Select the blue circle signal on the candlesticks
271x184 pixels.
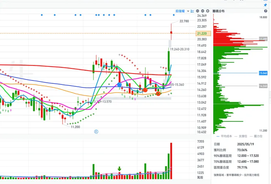click(x=119, y=85)
